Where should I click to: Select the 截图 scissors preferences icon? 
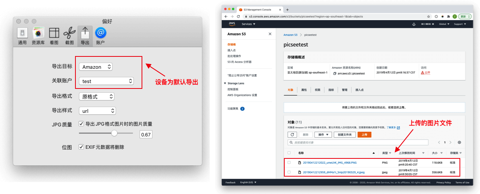[x=70, y=36]
